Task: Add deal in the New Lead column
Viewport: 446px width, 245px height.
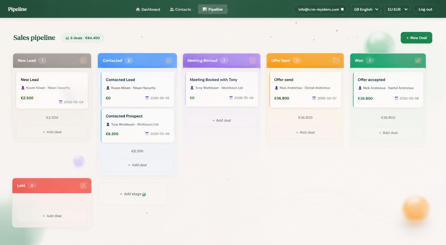Action: (x=52, y=132)
